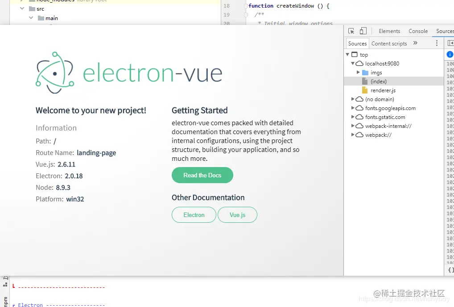The image size is (454, 307).
Task: Toggle the navigator sidebar panel icon
Action: tap(450, 43)
